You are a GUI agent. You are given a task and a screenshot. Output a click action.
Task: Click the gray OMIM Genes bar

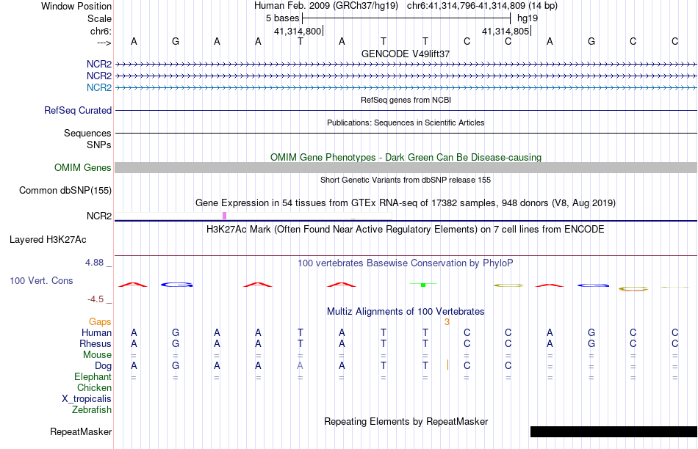[x=406, y=167]
